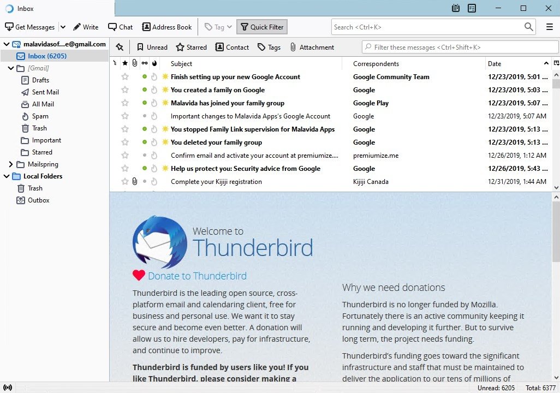Open 'Complete your Kijiji registration' message
Image resolution: width=560 pixels, height=393 pixels.
point(216,182)
